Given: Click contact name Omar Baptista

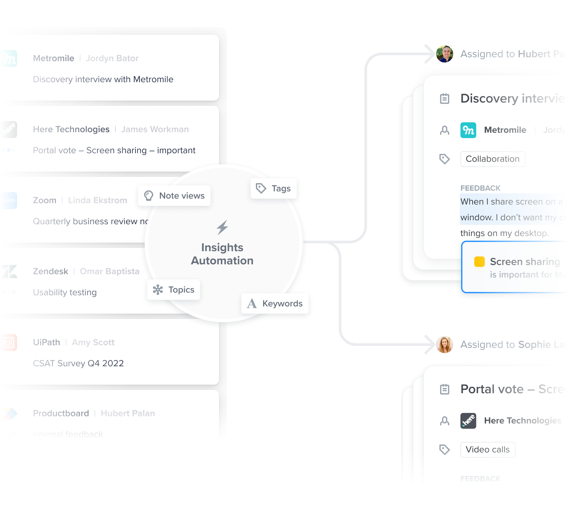Looking at the screenshot, I should coord(110,271).
